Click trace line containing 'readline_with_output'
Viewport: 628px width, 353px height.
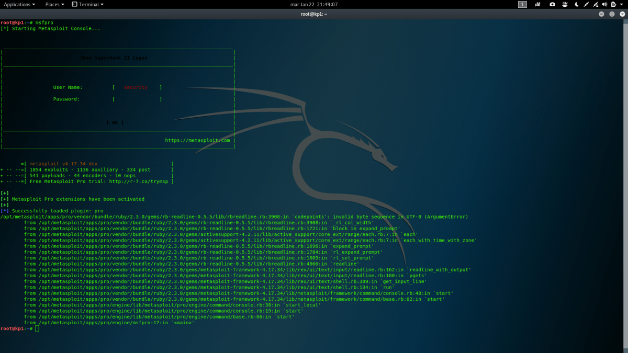[x=248, y=270]
